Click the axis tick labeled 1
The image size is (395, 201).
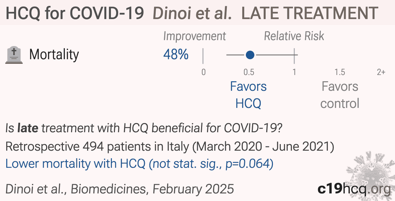click(294, 72)
